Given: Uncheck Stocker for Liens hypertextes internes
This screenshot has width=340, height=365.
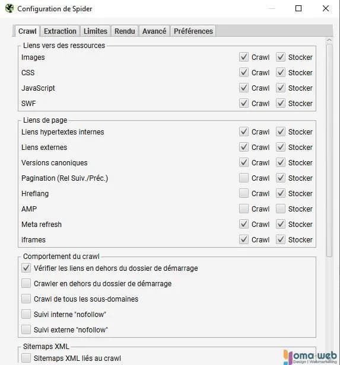Looking at the screenshot, I should pos(281,132).
